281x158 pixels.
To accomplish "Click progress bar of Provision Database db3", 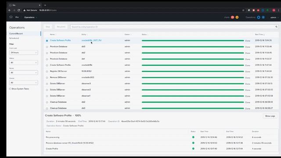I will [193, 47].
